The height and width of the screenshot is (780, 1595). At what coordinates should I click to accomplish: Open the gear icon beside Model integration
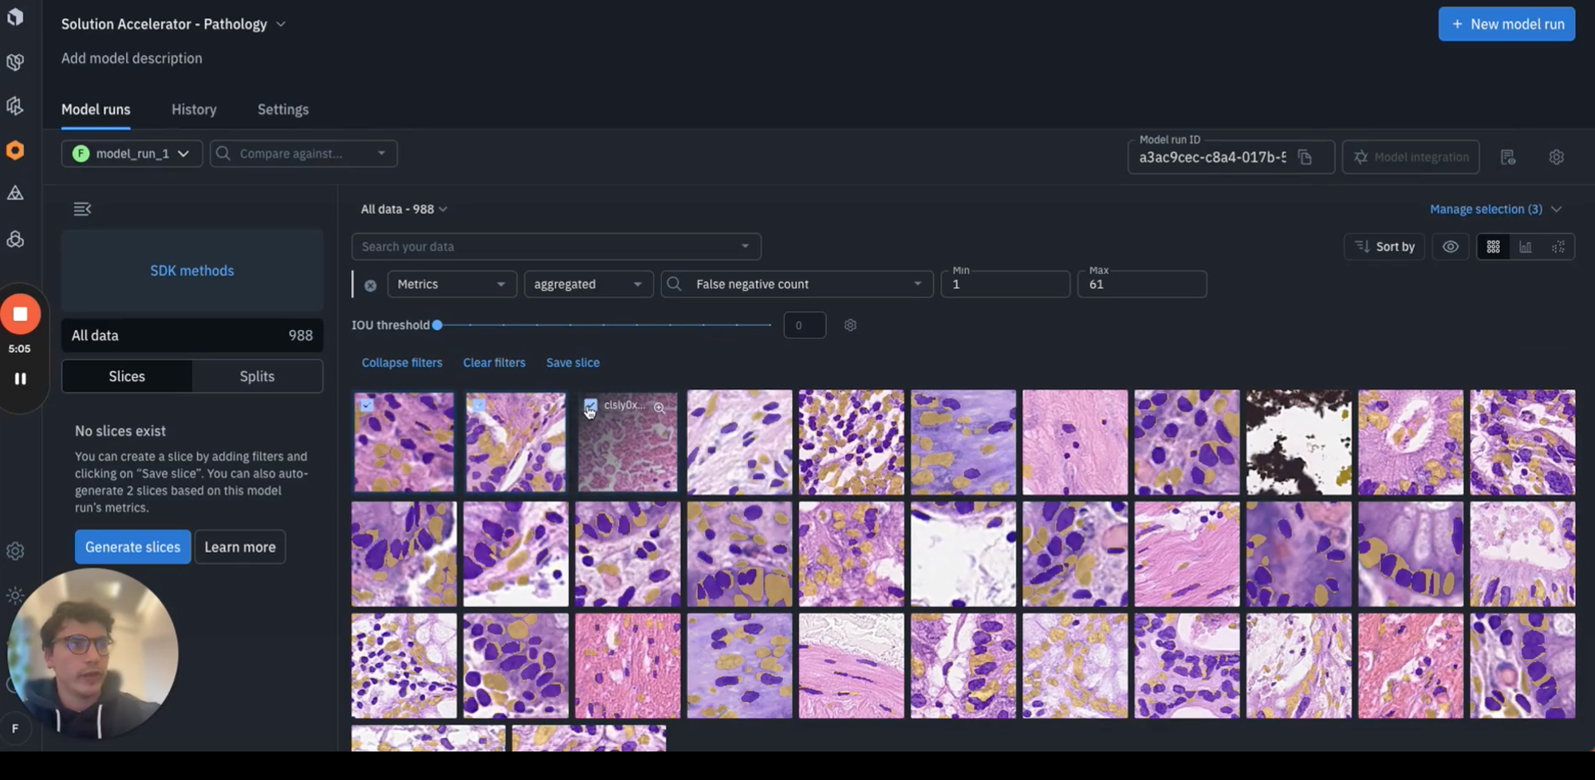[1556, 157]
